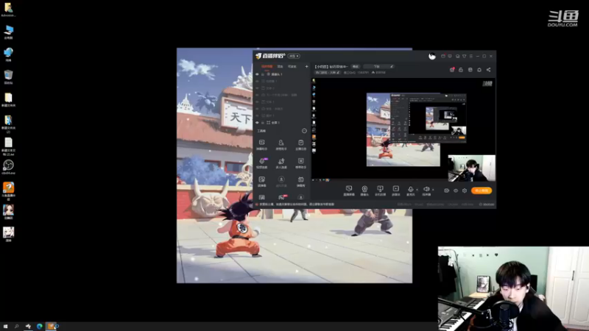Add a new scene with the plus button
The height and width of the screenshot is (331, 589).
tap(306, 66)
